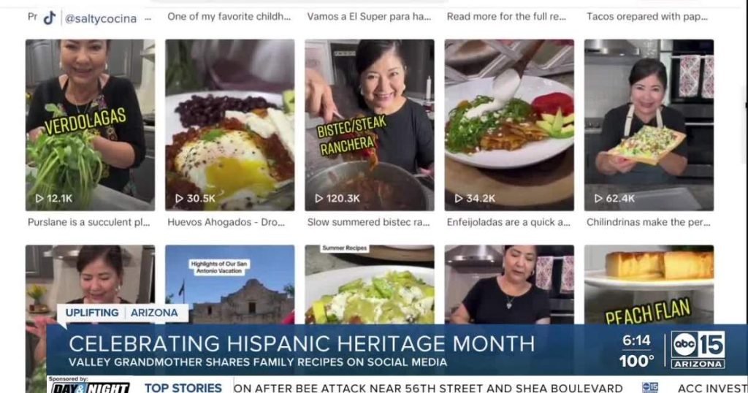Click play icon showing 120.3K views
This screenshot has height=393, width=748.
click(318, 199)
